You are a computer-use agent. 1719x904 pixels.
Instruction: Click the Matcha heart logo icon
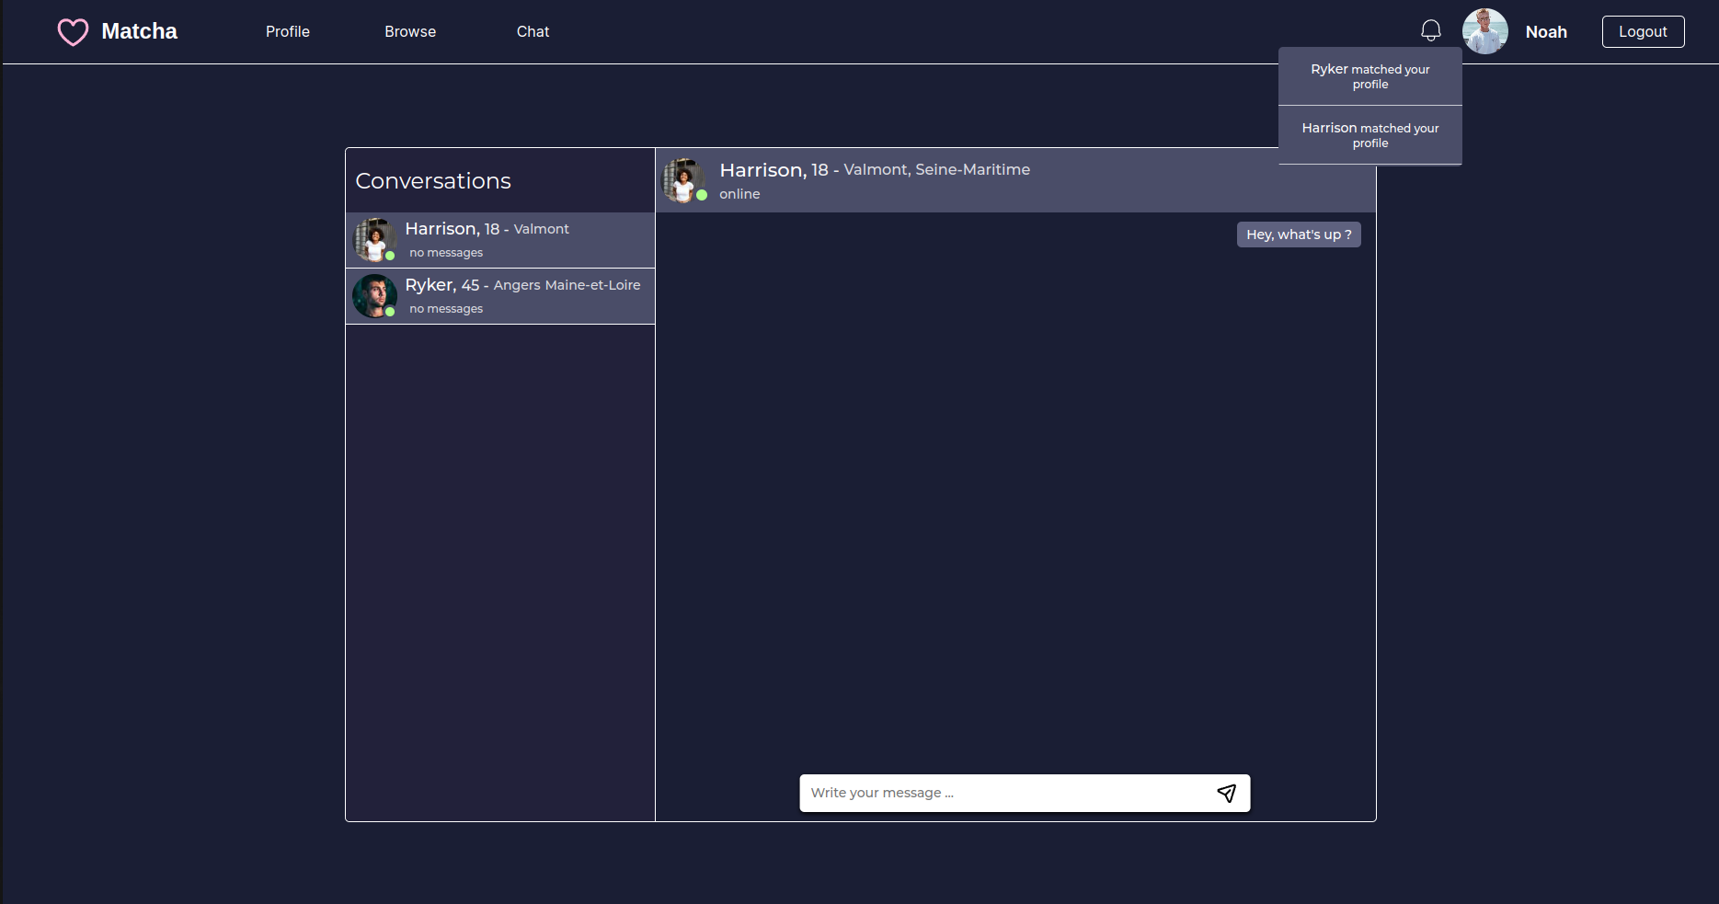[73, 32]
